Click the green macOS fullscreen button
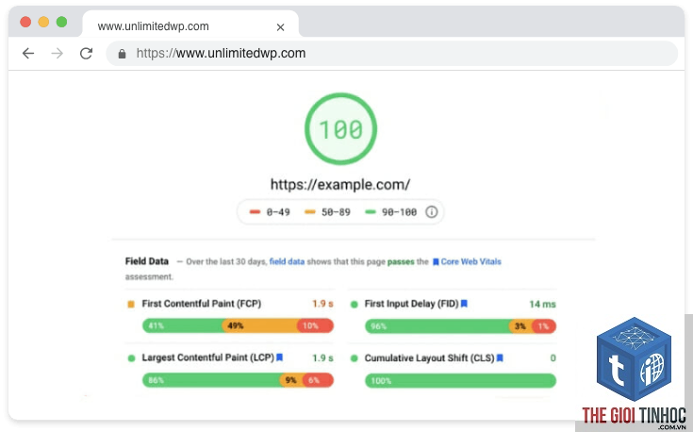The image size is (693, 432). tap(62, 22)
